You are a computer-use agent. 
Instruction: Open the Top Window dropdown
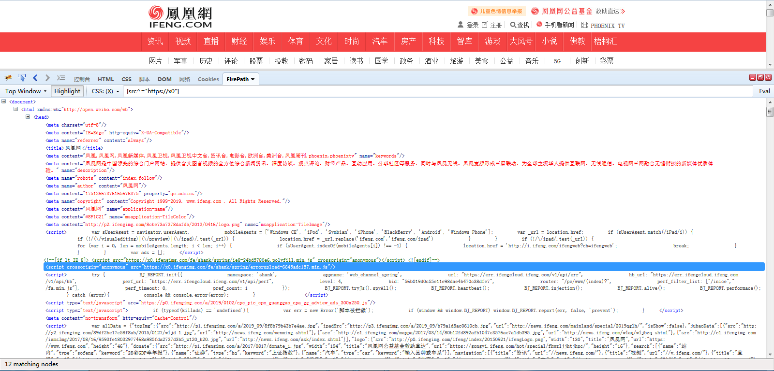(26, 91)
